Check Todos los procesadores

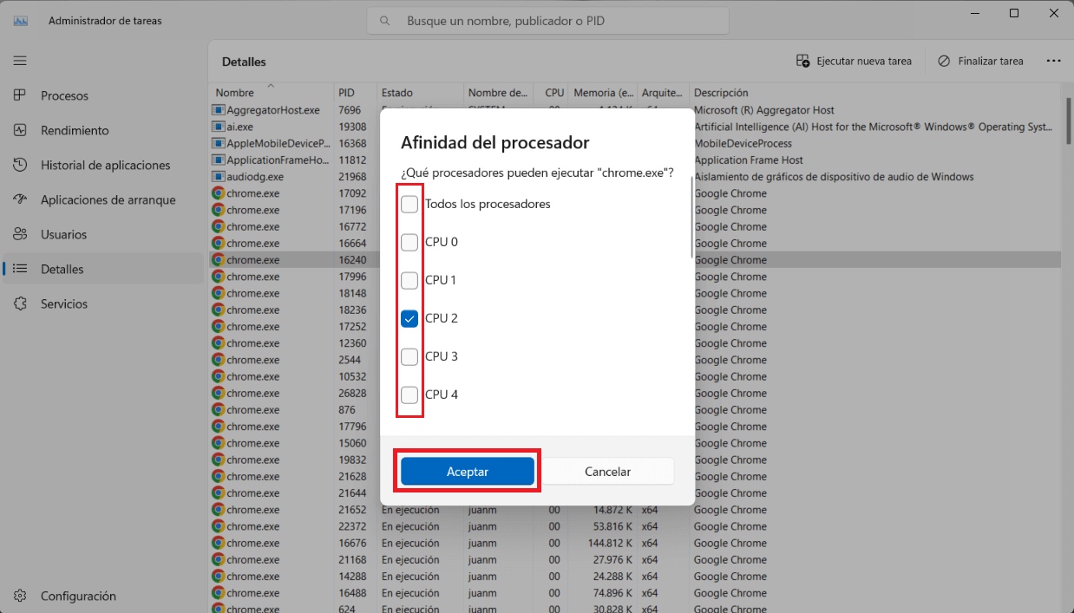pyautogui.click(x=409, y=204)
